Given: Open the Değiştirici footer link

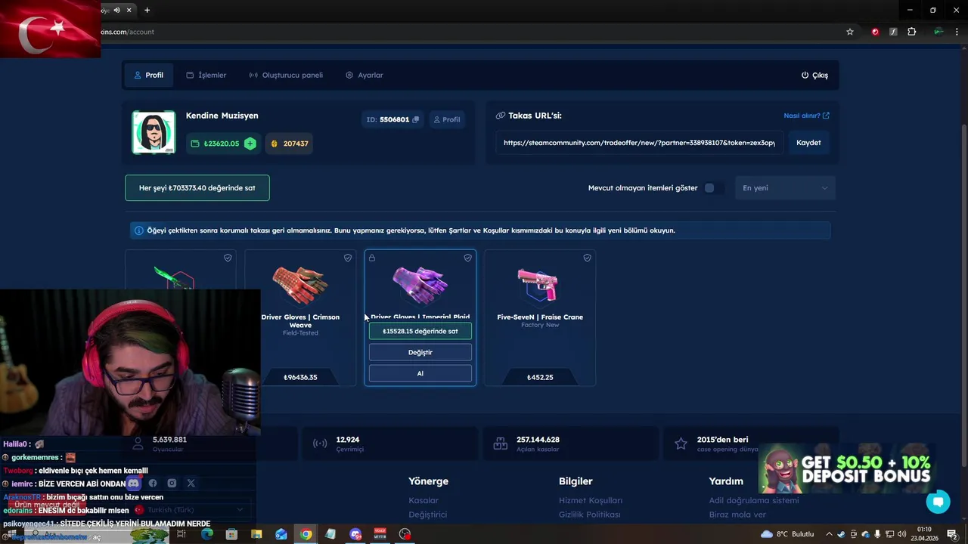Looking at the screenshot, I should 428,515.
